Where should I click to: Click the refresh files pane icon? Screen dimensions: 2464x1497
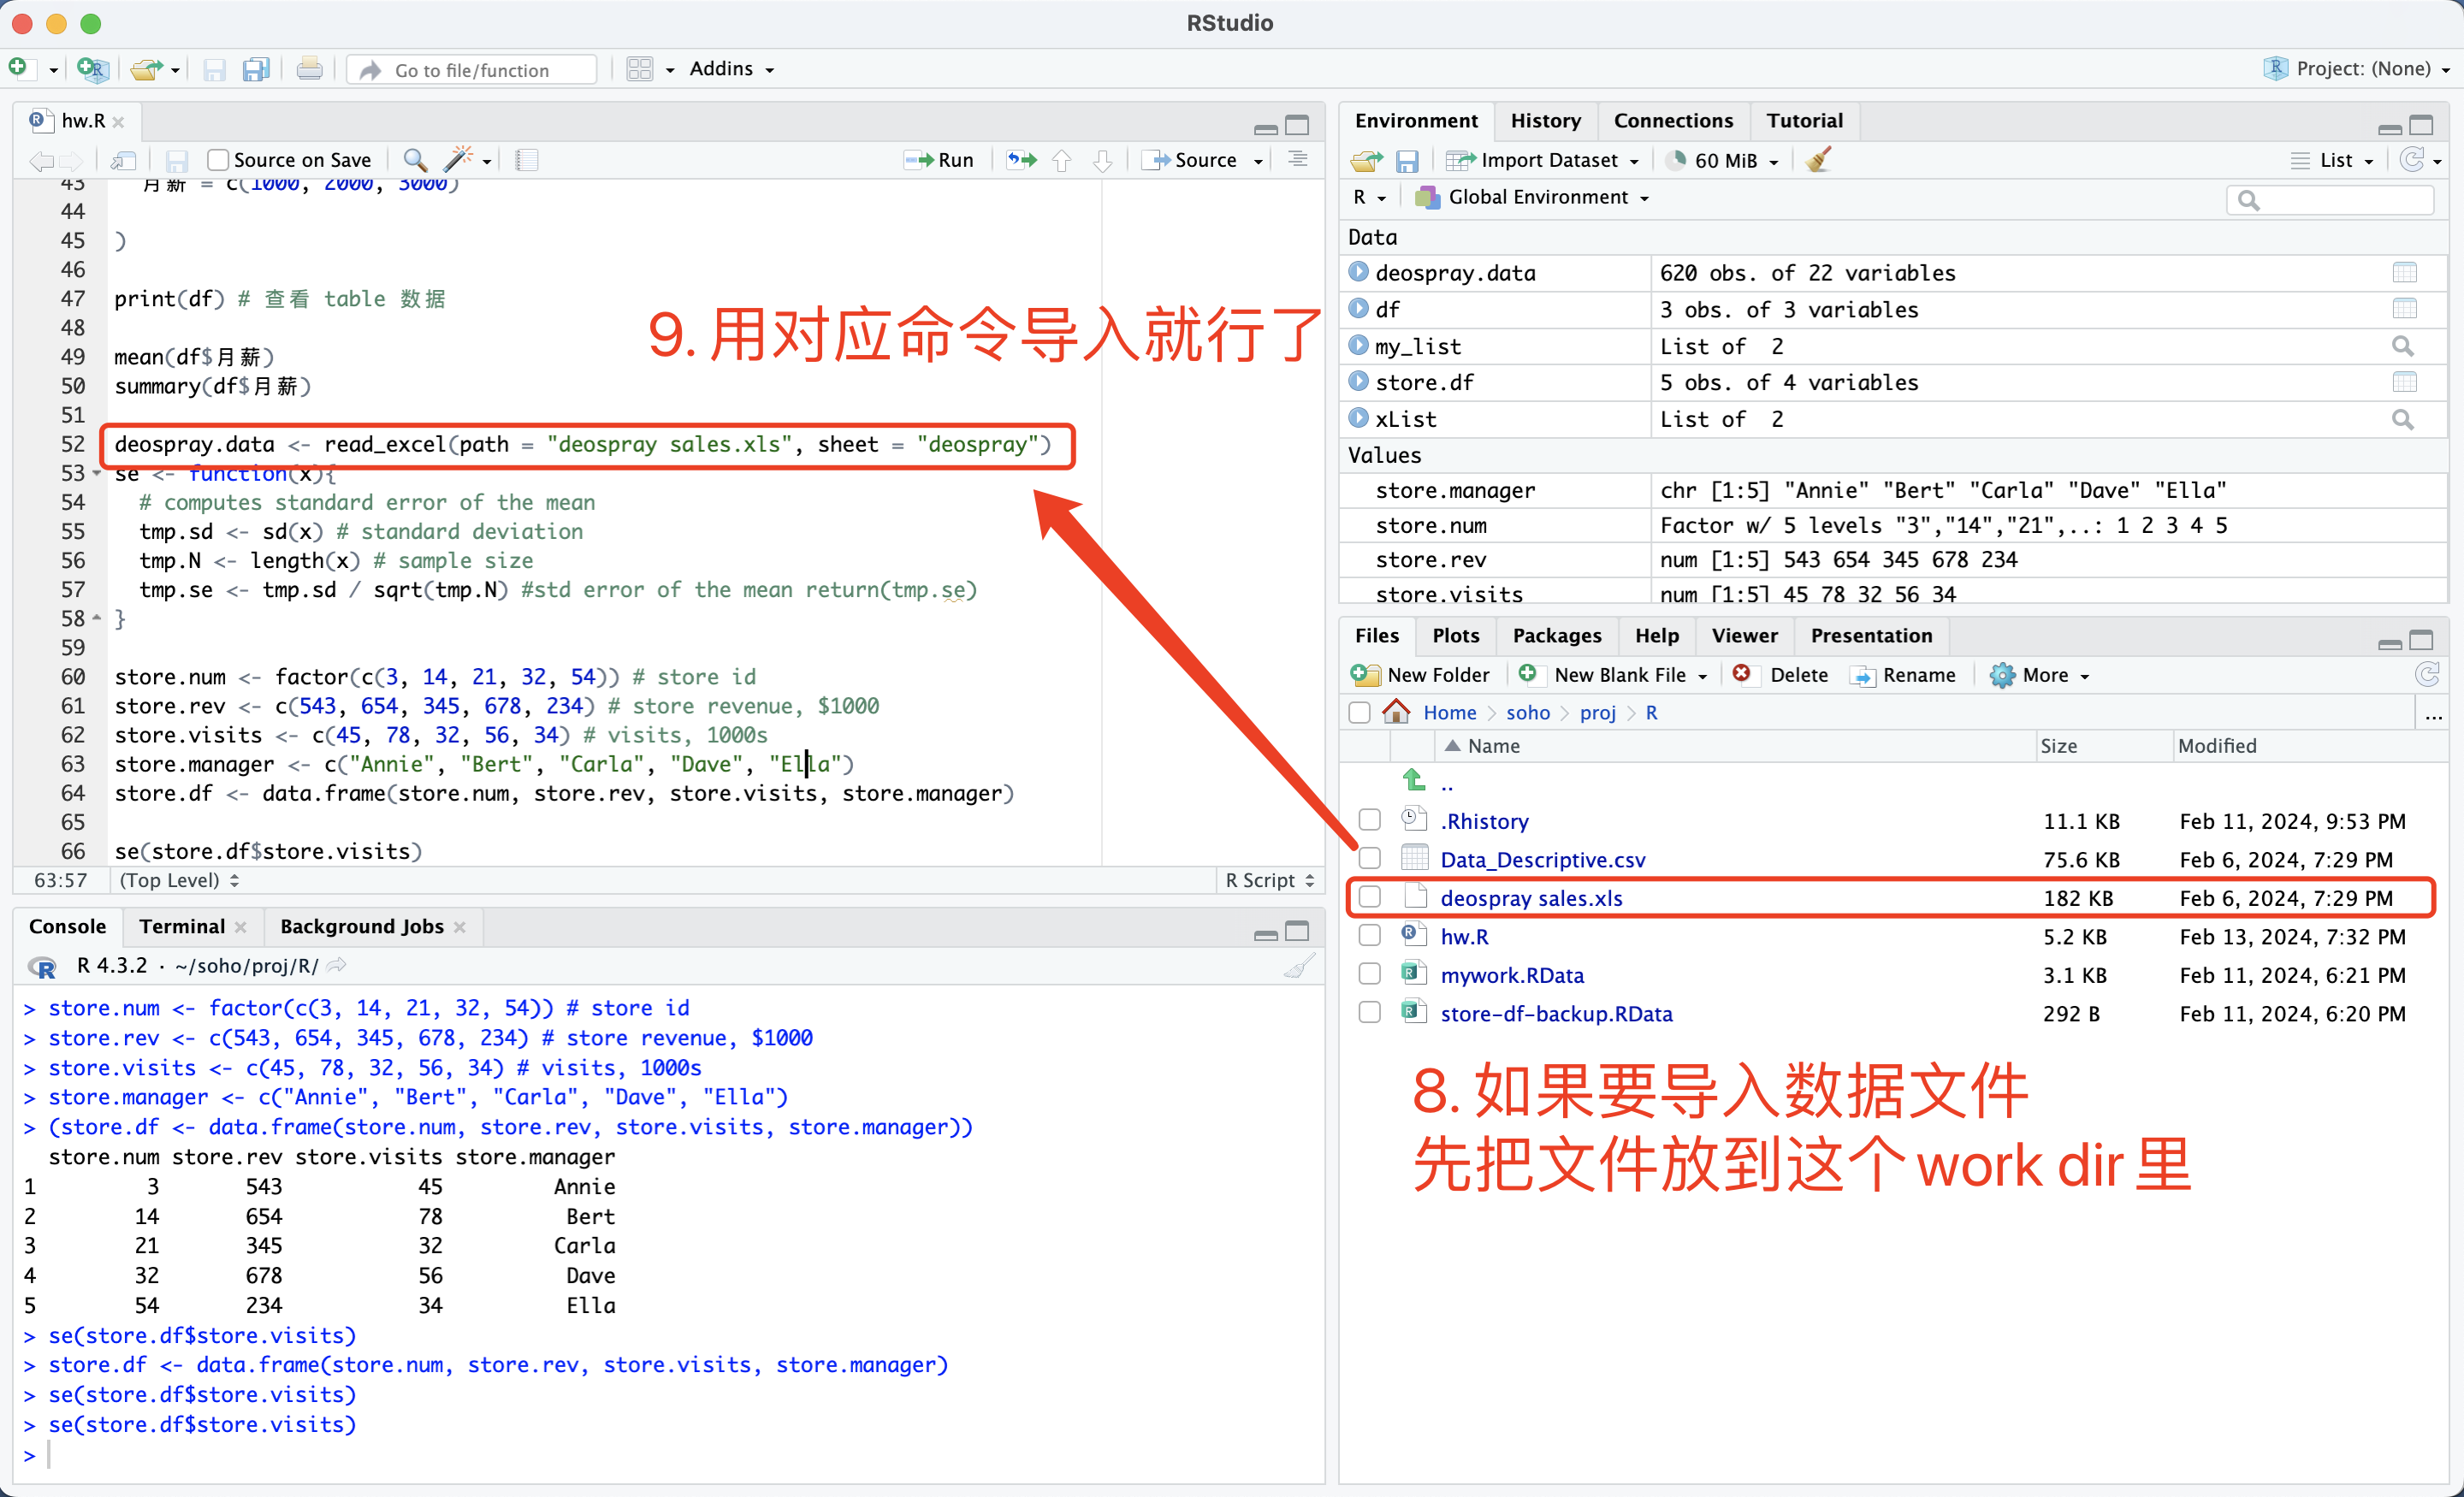pyautogui.click(x=2427, y=675)
